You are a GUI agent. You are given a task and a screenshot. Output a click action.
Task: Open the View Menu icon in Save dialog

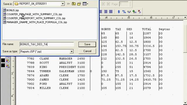[x=85, y=4]
